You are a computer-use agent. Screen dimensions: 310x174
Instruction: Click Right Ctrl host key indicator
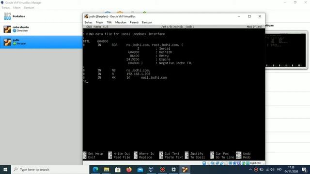[x=255, y=163]
